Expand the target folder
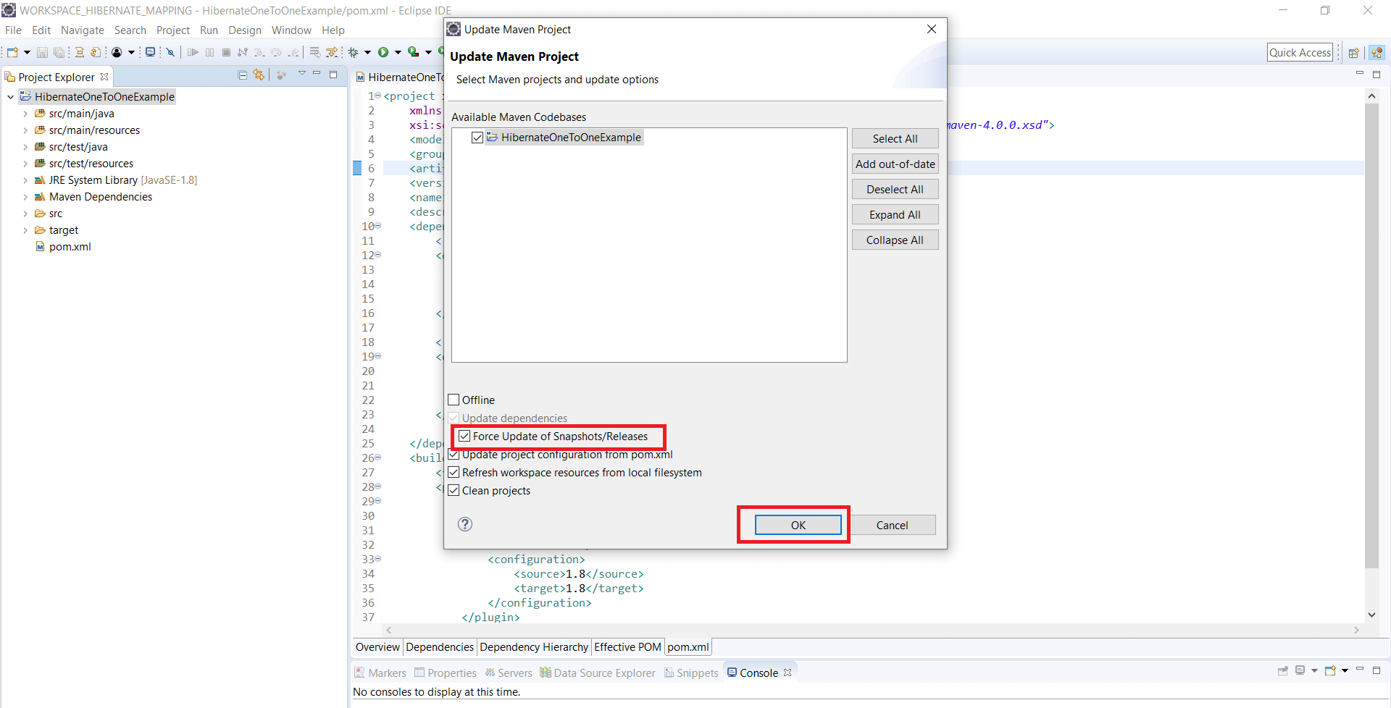The width and height of the screenshot is (1391, 708). (25, 230)
